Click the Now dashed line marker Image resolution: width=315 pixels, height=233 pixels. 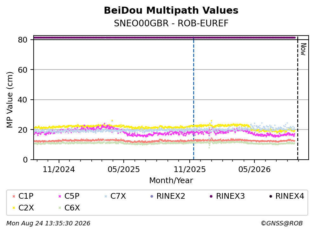(298, 98)
